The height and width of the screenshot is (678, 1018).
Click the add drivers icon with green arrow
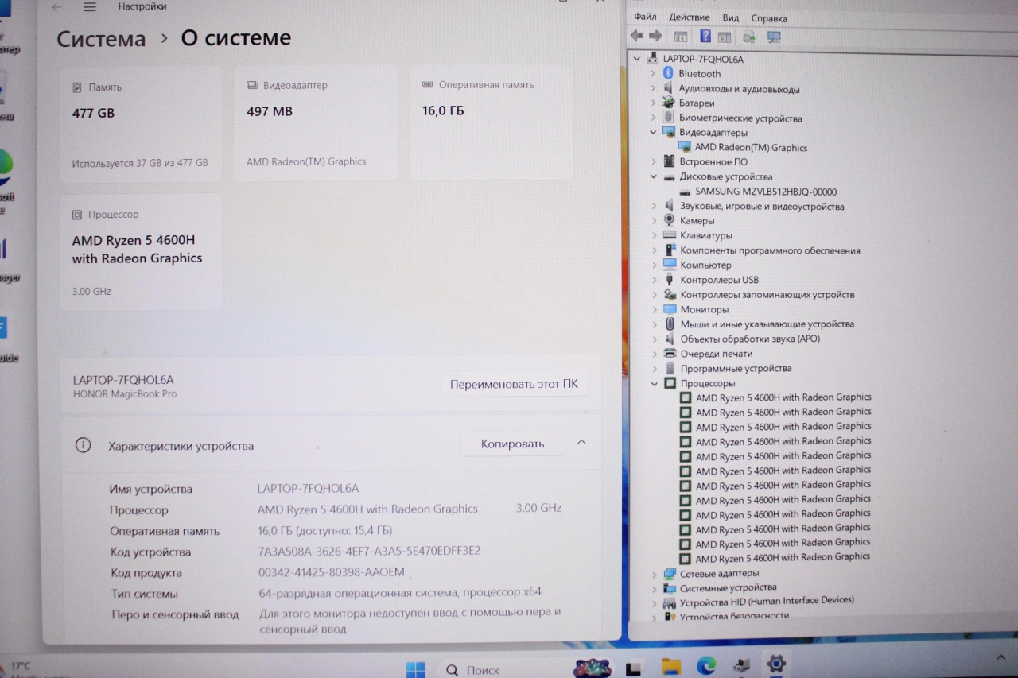point(749,37)
